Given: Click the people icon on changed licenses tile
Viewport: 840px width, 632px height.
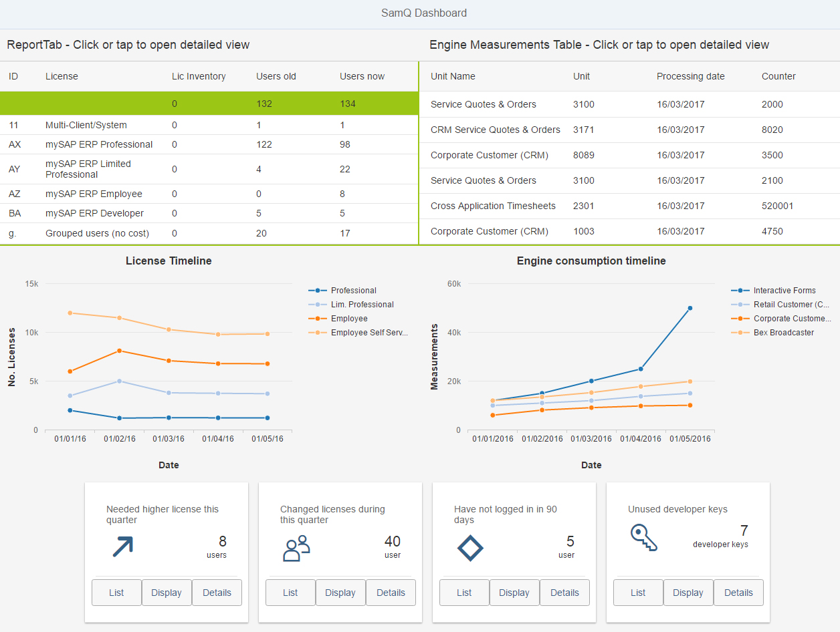Looking at the screenshot, I should tap(297, 548).
